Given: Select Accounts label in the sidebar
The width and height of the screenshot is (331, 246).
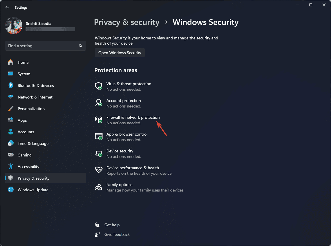Looking at the screenshot, I should point(26,132).
